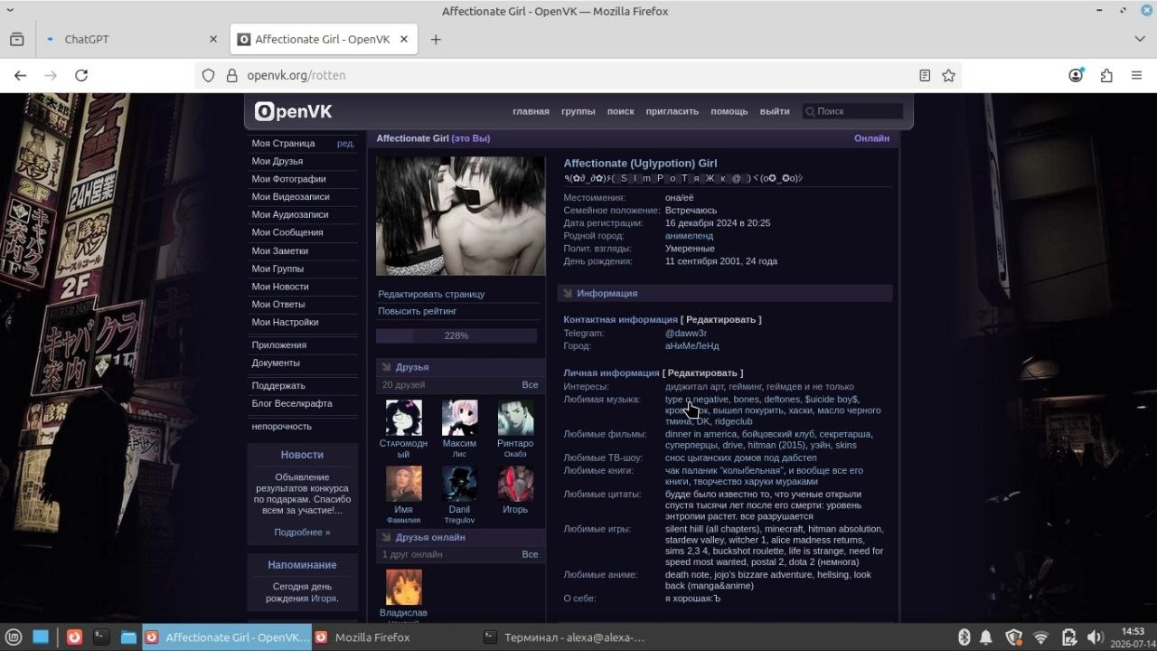Image resolution: width=1157 pixels, height=651 pixels.
Task: Open friend Danil's avatar
Action: (x=459, y=484)
